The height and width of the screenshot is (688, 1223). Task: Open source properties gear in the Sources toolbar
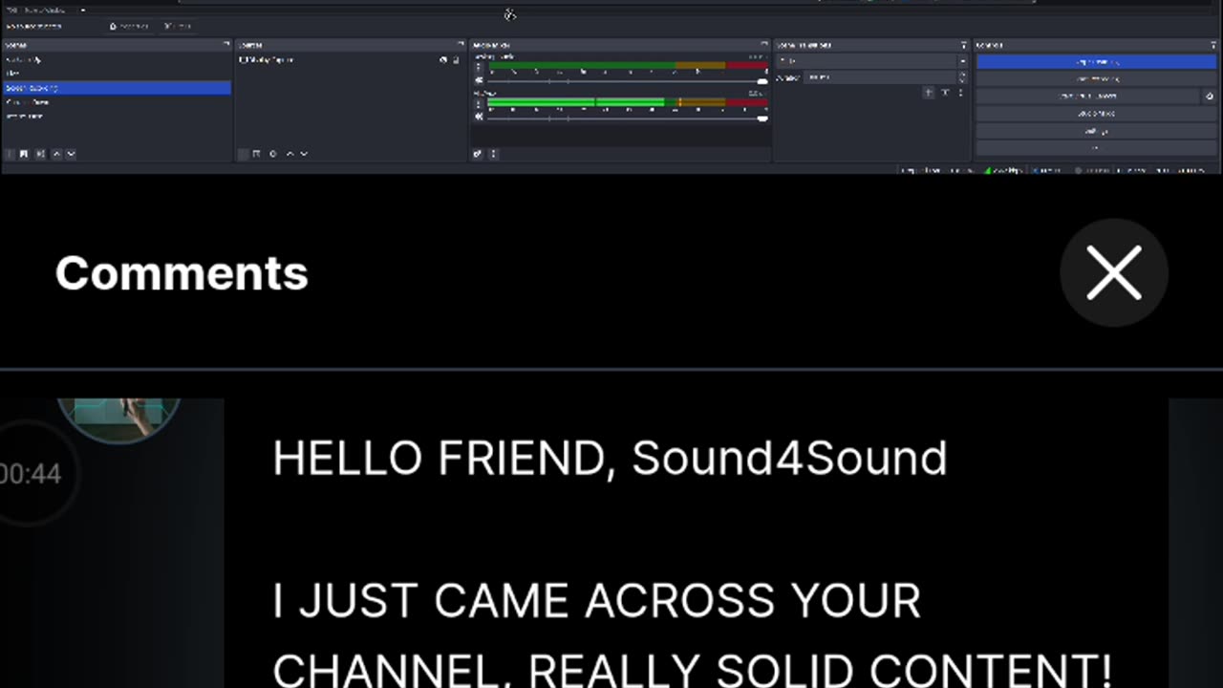(x=273, y=154)
